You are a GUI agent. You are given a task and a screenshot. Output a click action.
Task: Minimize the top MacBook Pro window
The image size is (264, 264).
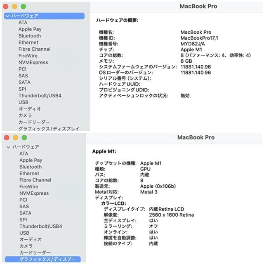click(x=15, y=7)
